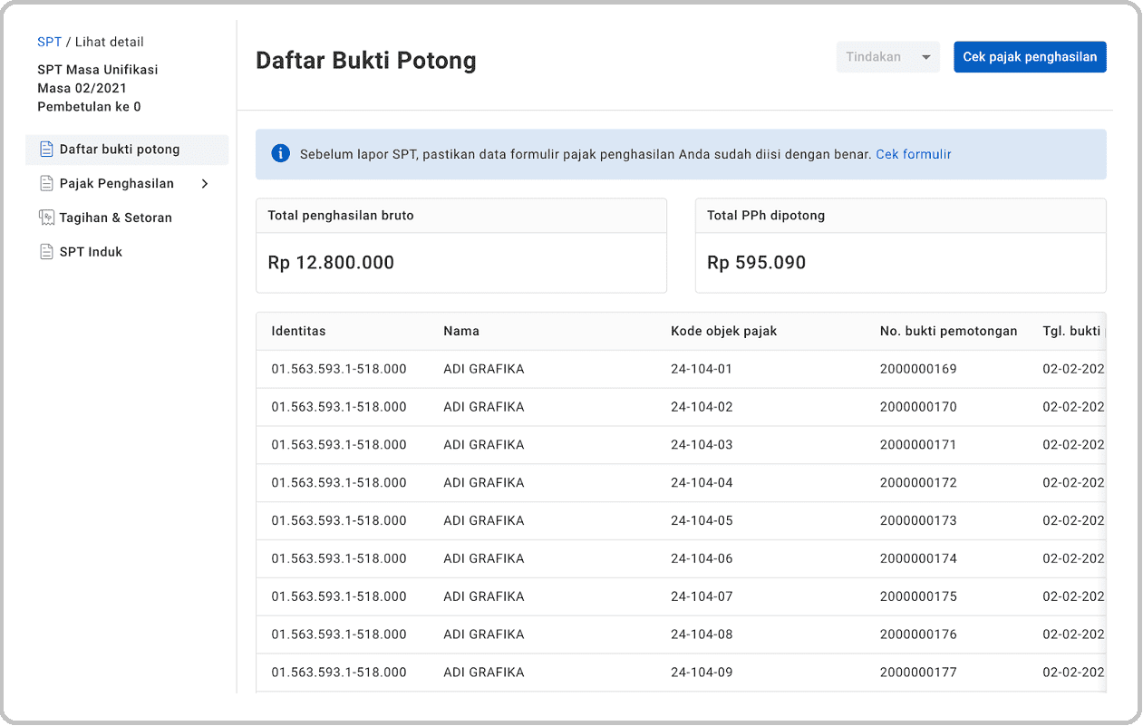Select the row with tax code 24-104-07
Screen dimensions: 1143x726
[x=681, y=598]
